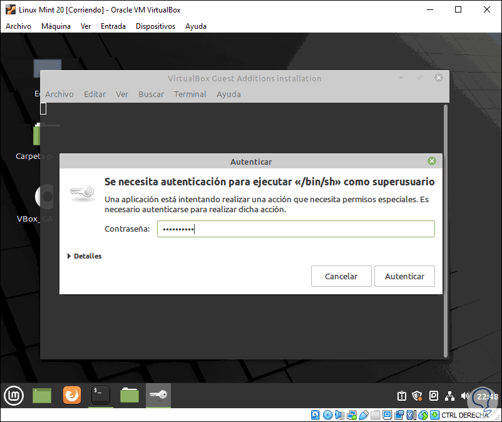Click VirtualBox network adapter indicator

pos(352,415)
